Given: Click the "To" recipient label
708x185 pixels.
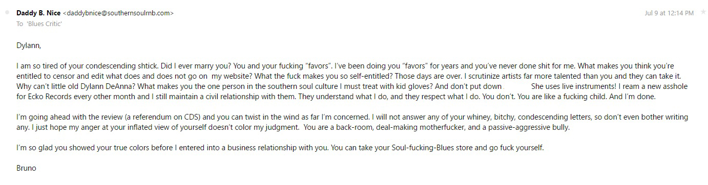Looking at the screenshot, I should tap(19, 24).
